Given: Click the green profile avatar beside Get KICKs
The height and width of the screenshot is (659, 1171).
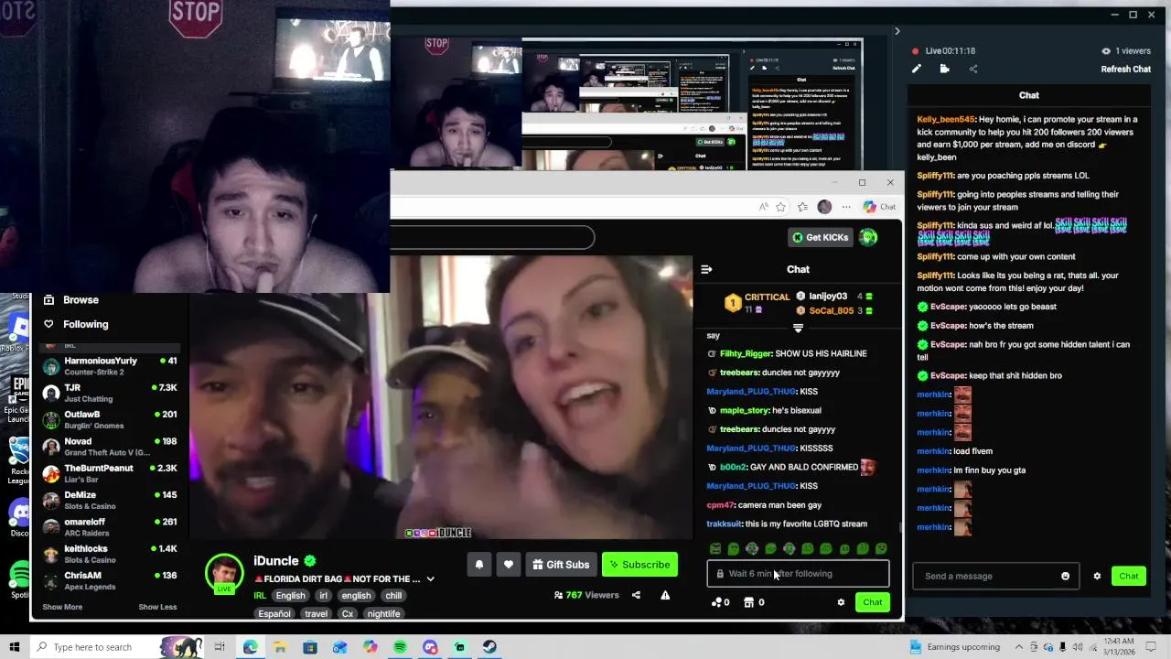Looking at the screenshot, I should (x=868, y=237).
